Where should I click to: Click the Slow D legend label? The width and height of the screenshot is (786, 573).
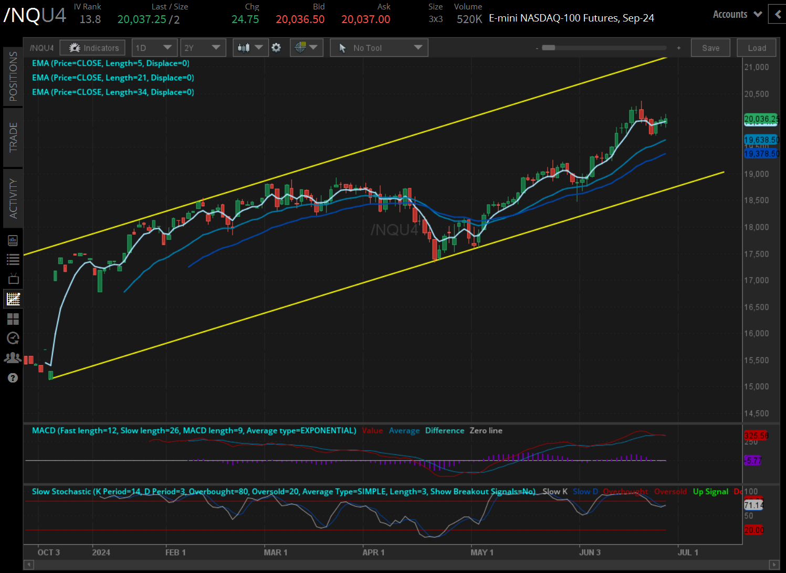tap(585, 492)
